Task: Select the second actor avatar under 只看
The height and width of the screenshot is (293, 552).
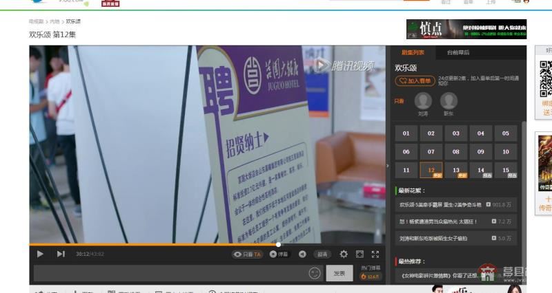Action: pyautogui.click(x=448, y=101)
